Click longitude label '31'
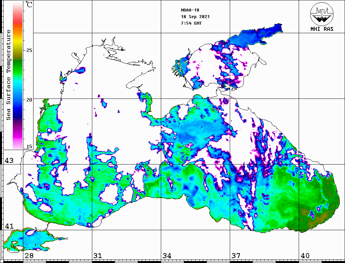Screen dimensions: 345x263 tap(98, 256)
